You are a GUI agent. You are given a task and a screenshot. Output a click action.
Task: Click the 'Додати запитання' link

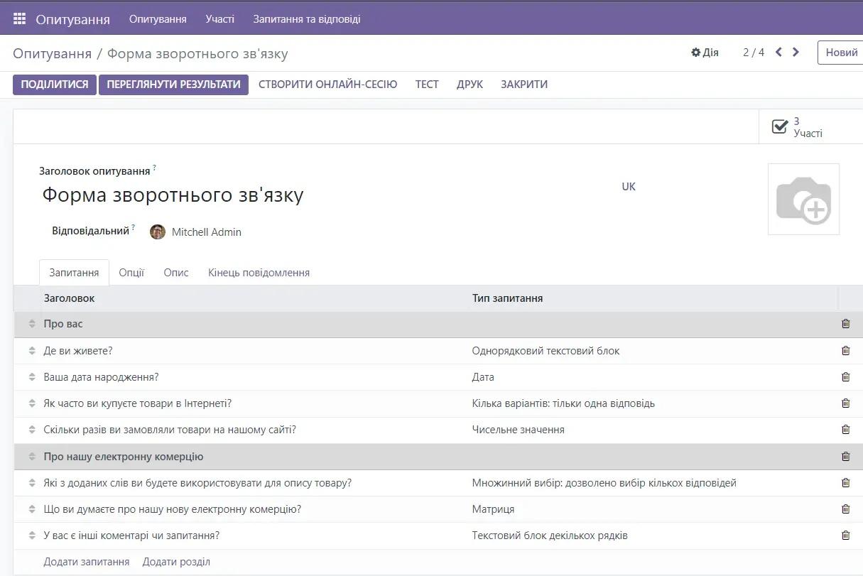click(87, 562)
